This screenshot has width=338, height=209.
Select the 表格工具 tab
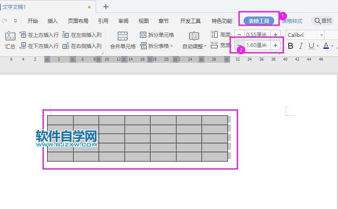pyautogui.click(x=259, y=21)
